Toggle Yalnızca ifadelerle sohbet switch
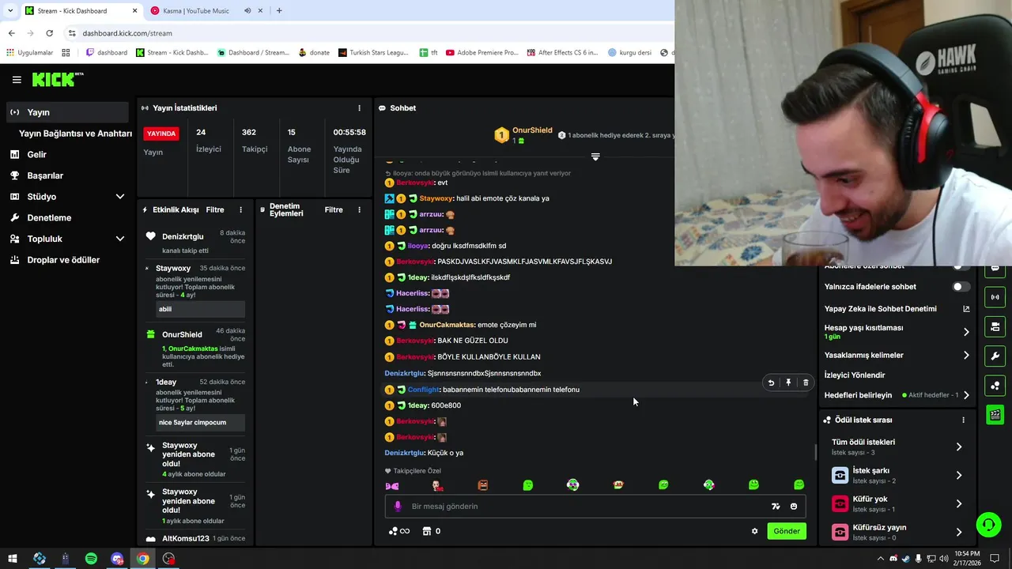Viewport: 1012px width, 569px height. click(x=961, y=287)
